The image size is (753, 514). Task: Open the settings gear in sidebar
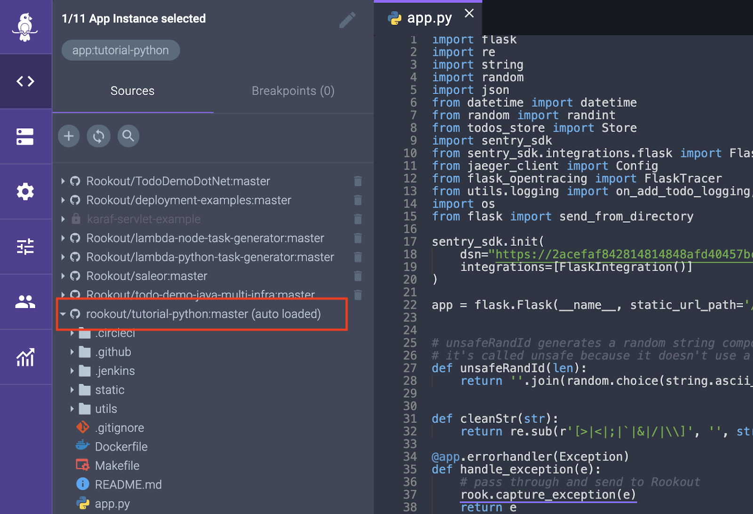coord(25,191)
